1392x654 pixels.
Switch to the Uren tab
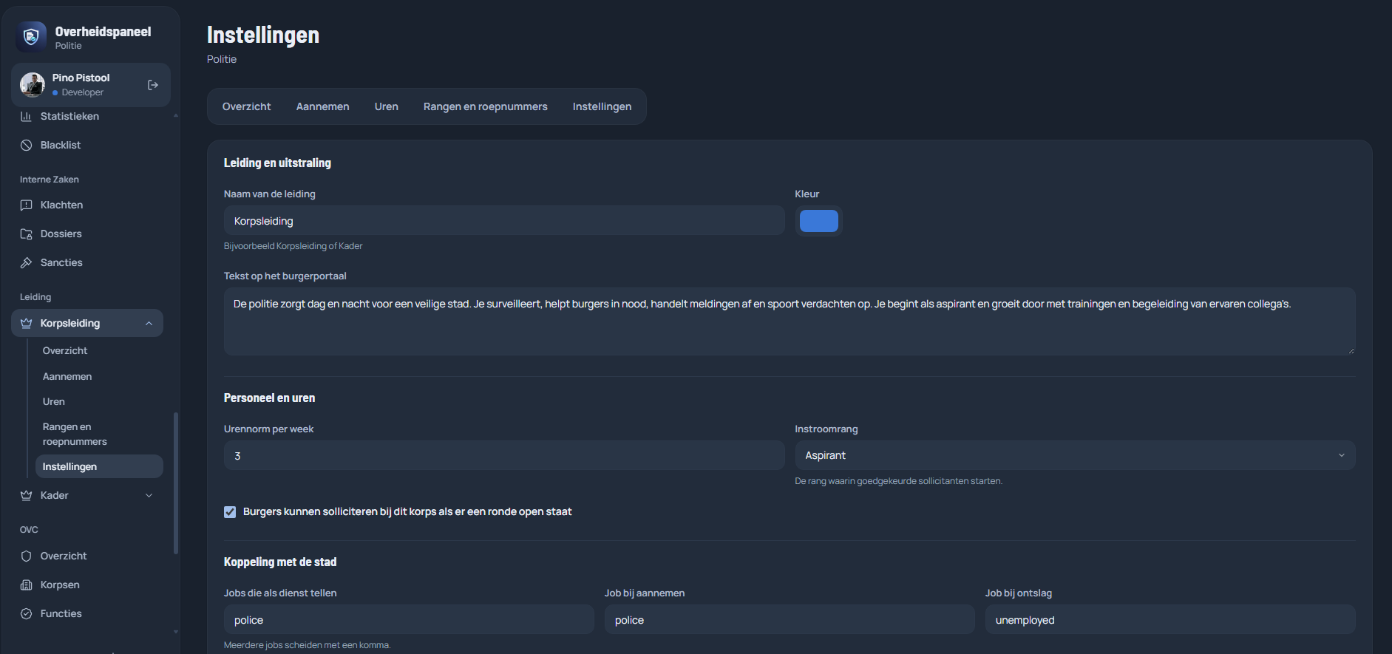point(387,106)
